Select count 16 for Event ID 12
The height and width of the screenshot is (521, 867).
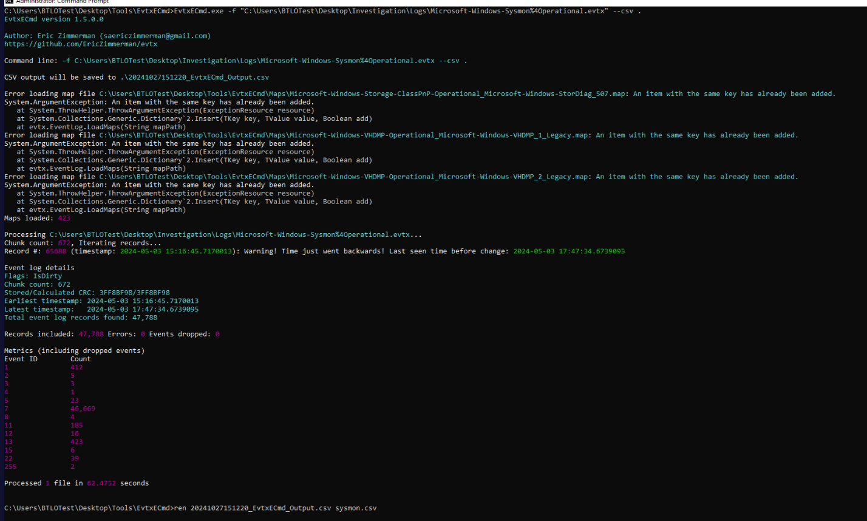75,433
